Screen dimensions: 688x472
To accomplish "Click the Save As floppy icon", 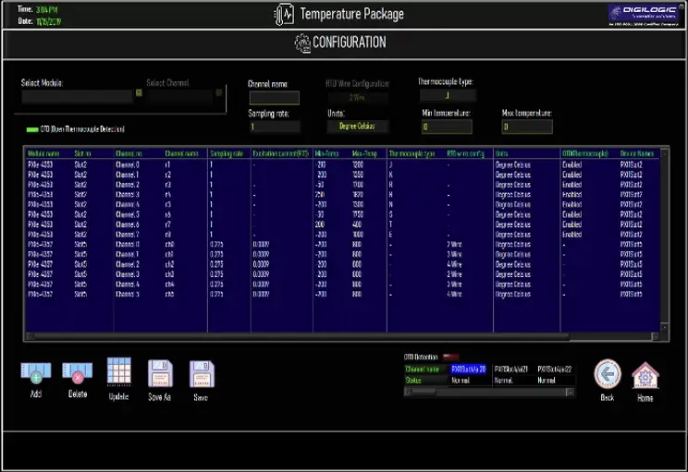I will pos(160,372).
